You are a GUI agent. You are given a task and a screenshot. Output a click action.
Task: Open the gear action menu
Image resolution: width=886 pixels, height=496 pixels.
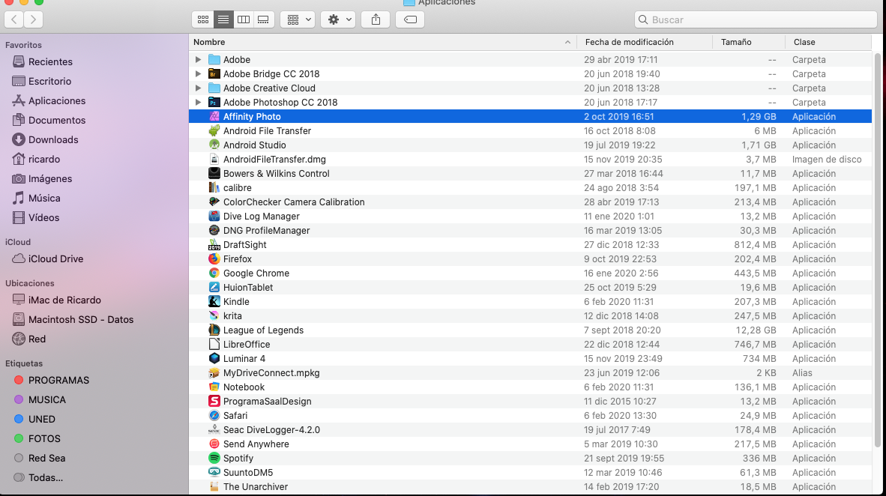coord(339,19)
